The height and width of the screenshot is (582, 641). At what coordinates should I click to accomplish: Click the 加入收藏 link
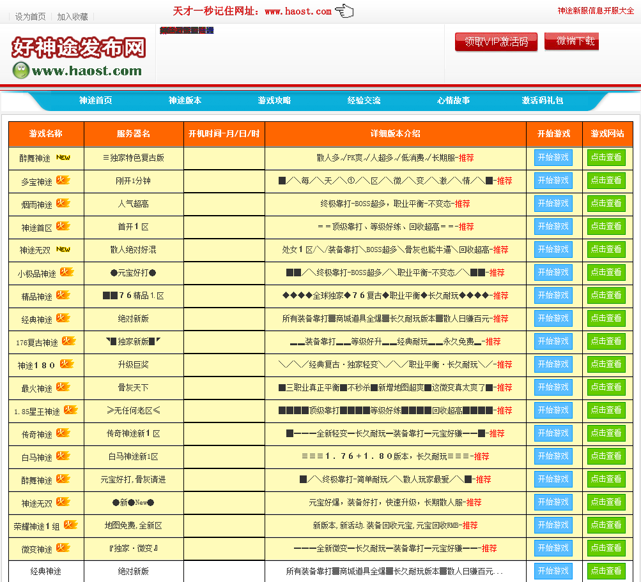72,17
